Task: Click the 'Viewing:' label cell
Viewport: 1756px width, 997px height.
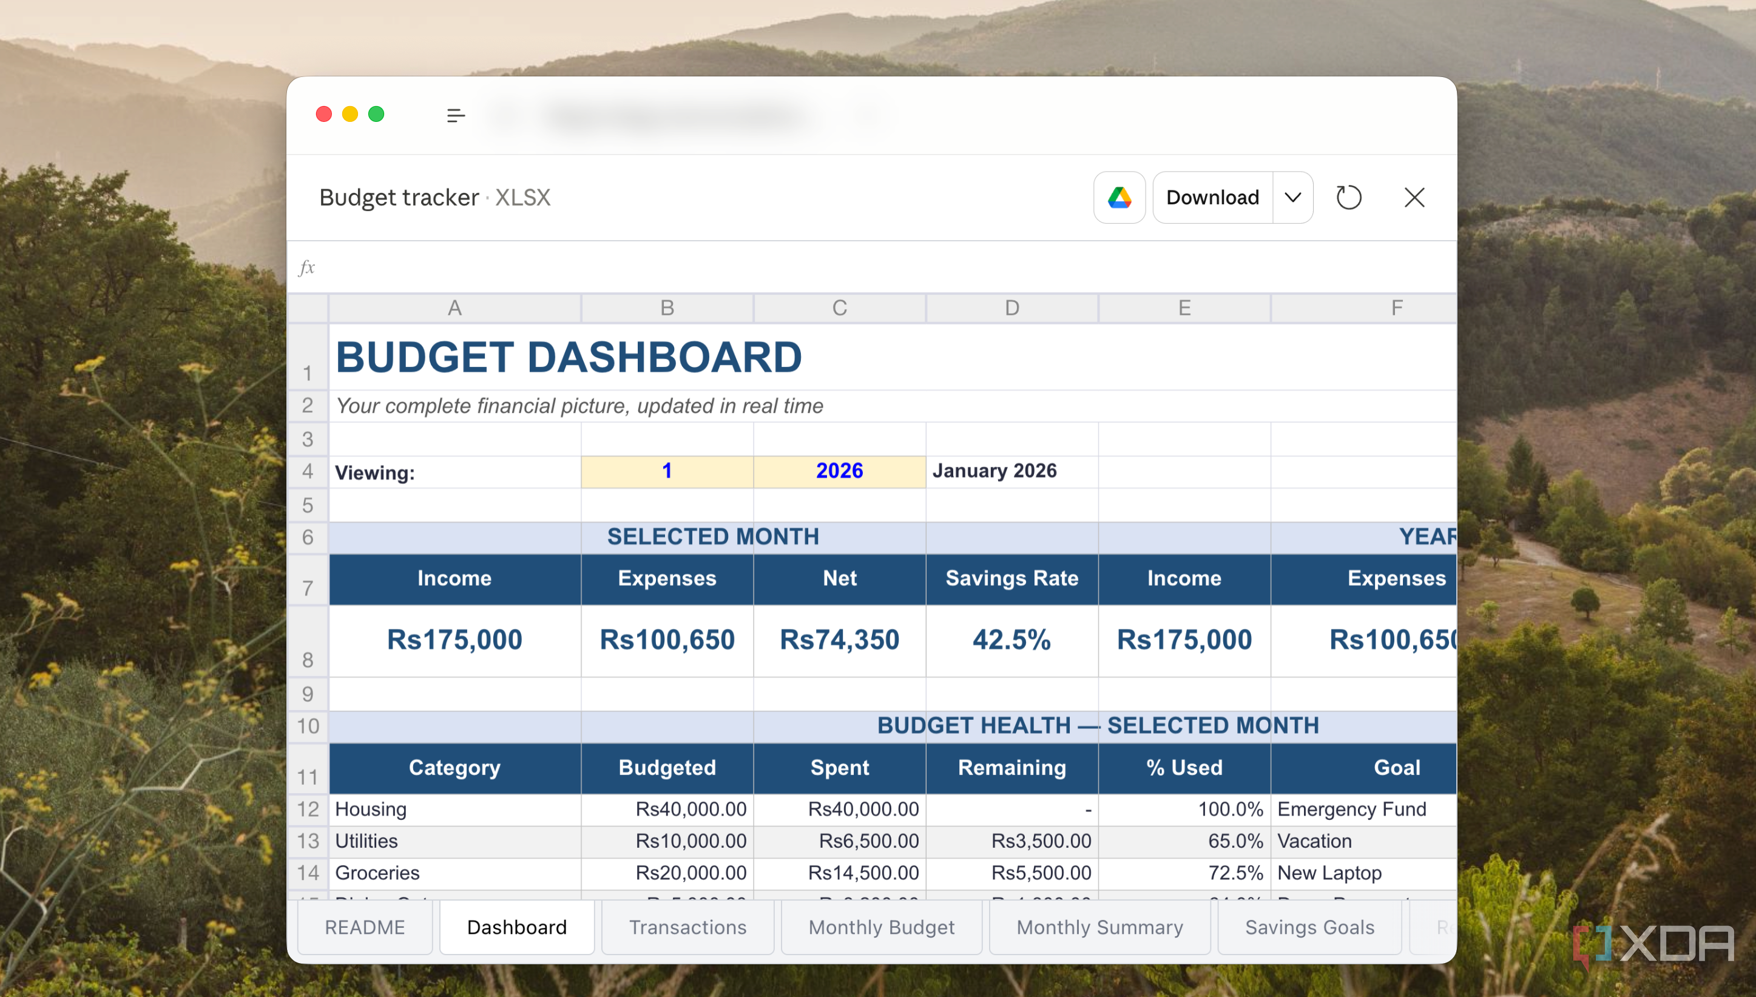Action: (455, 472)
